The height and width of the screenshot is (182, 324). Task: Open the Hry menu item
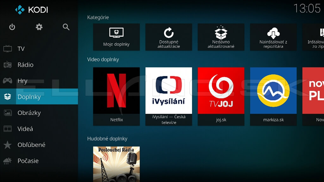pos(39,81)
